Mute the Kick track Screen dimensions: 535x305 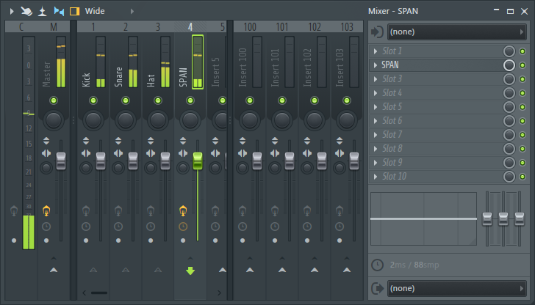93,100
